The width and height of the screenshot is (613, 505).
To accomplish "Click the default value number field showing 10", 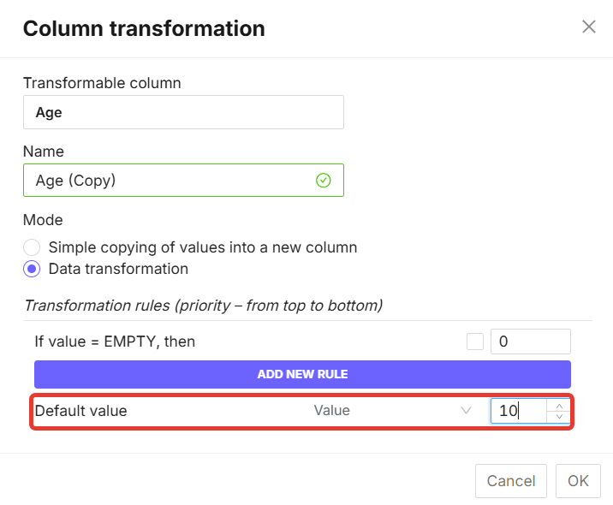I will 517,411.
